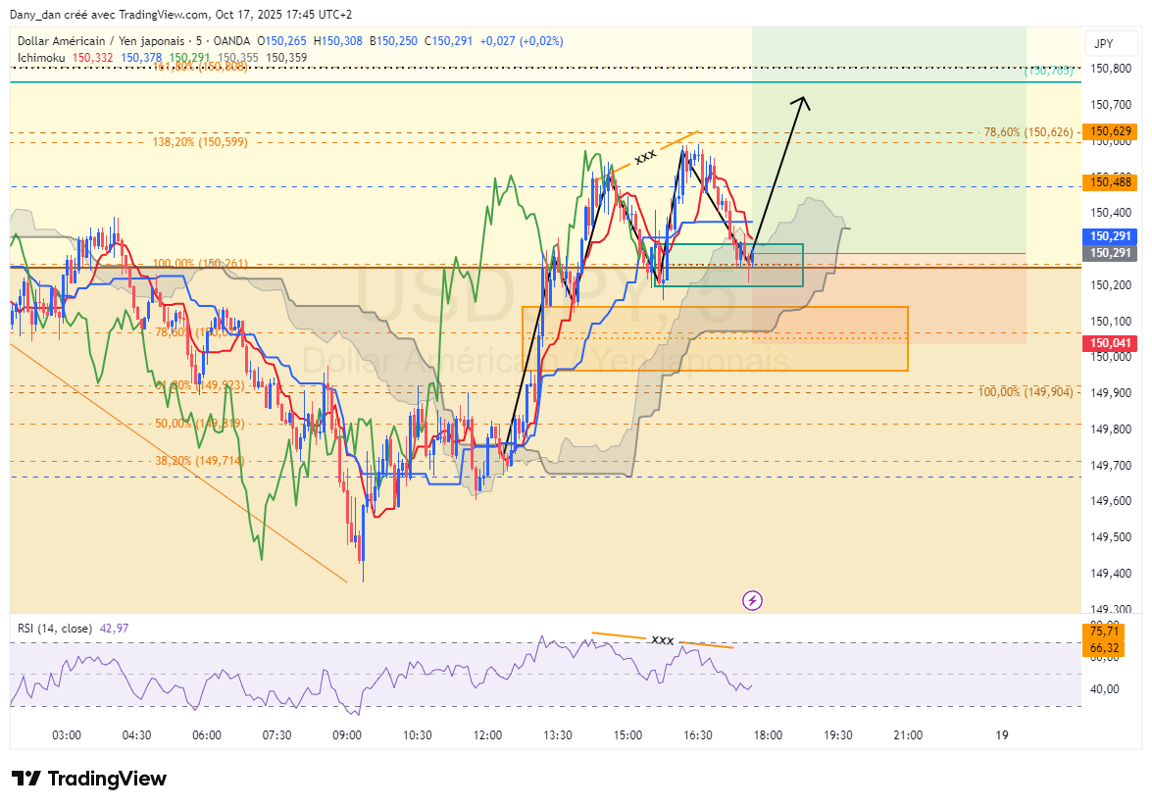This screenshot has width=1152, height=808.
Task: Click the Ichimoku indicator label
Action: click(x=41, y=58)
